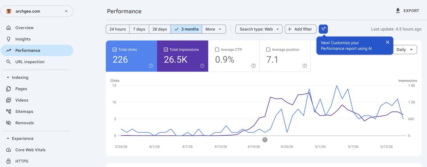Click the EXPORT button label

click(411, 11)
